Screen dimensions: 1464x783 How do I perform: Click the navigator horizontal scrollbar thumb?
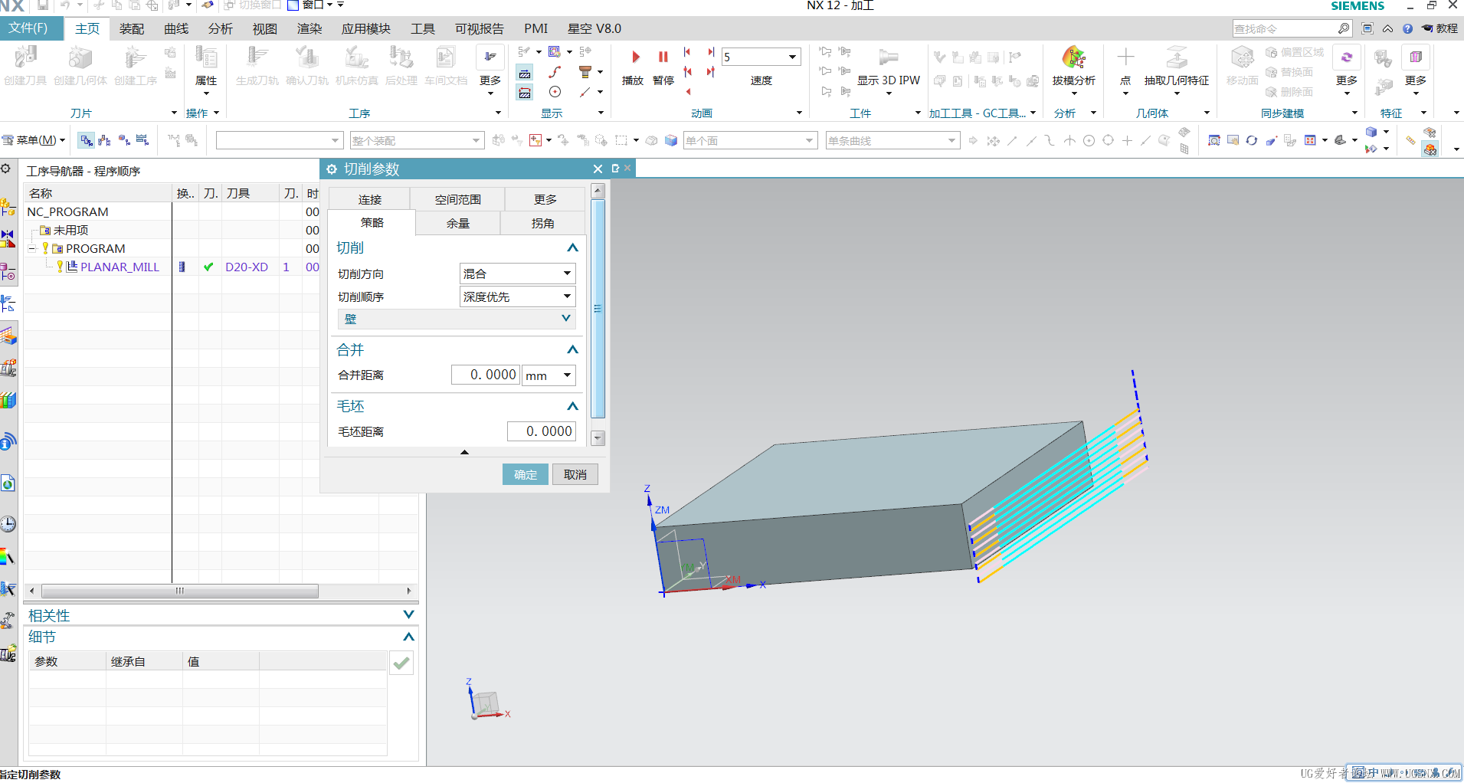click(180, 591)
